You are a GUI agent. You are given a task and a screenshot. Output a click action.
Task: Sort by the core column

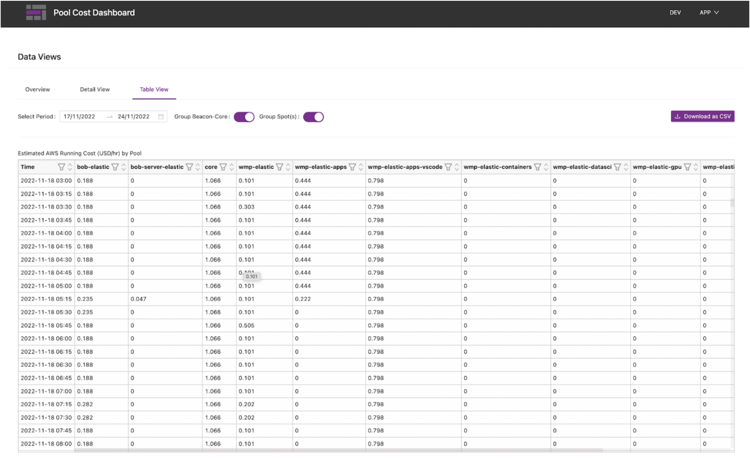point(232,167)
